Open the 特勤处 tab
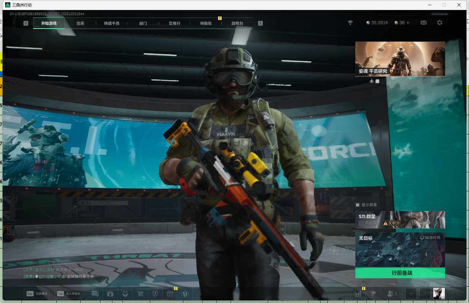 click(206, 23)
